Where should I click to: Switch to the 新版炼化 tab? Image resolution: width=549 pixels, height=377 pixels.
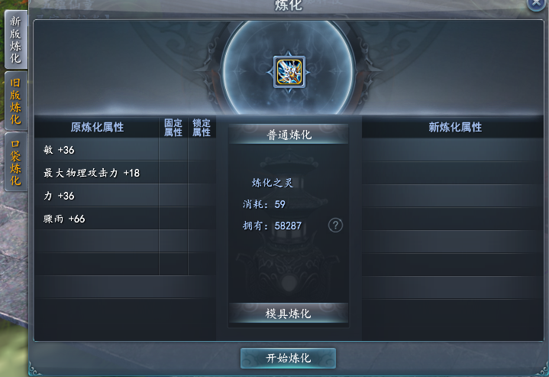pyautogui.click(x=16, y=39)
